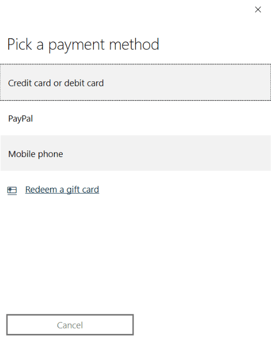Redeem a gift card via its icon
The image size is (271, 349).
coord(12,190)
